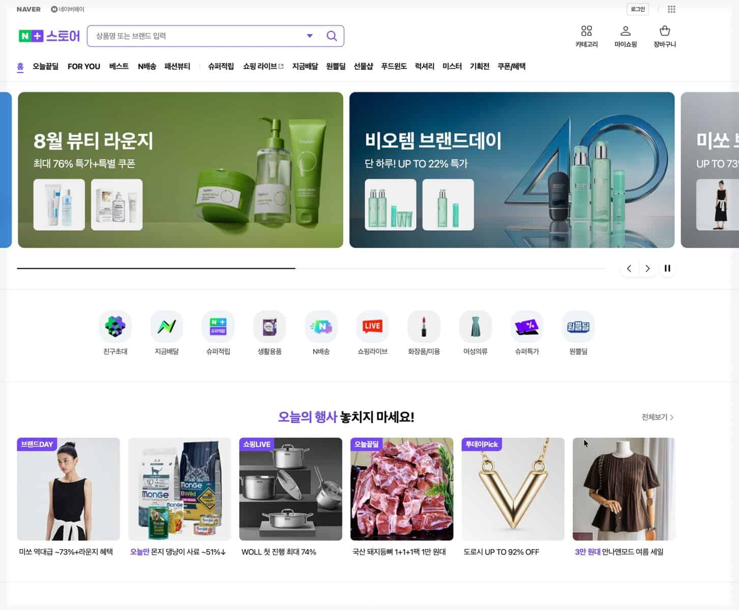Select the 베스트 tab

coord(119,67)
